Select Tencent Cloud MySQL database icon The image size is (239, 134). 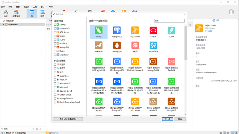pos(99,102)
